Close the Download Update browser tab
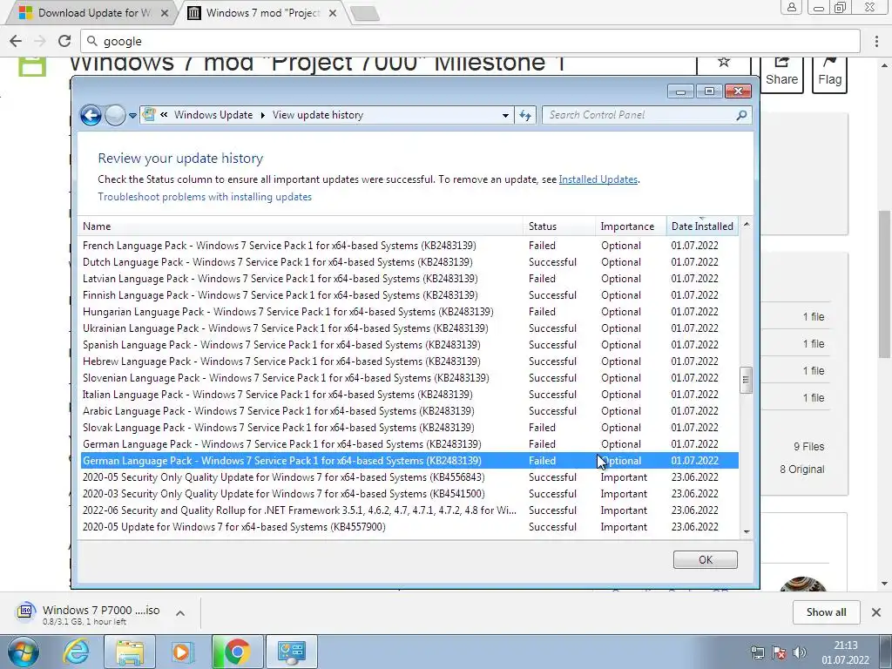The height and width of the screenshot is (669, 892). [x=165, y=13]
